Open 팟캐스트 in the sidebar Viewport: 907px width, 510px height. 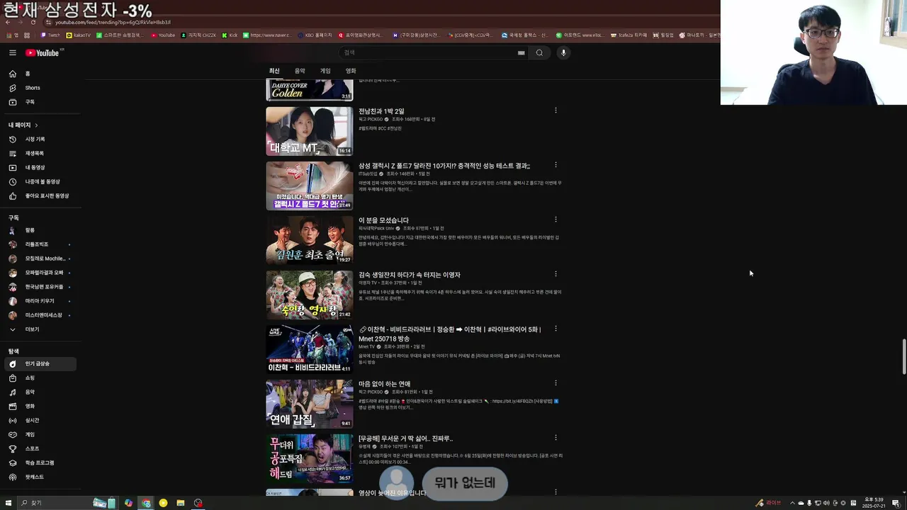39,477
